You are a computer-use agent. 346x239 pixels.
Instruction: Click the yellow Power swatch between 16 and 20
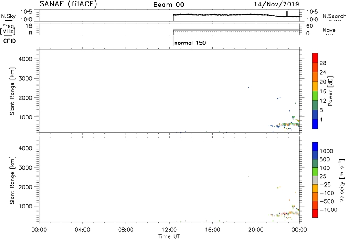pos(315,86)
